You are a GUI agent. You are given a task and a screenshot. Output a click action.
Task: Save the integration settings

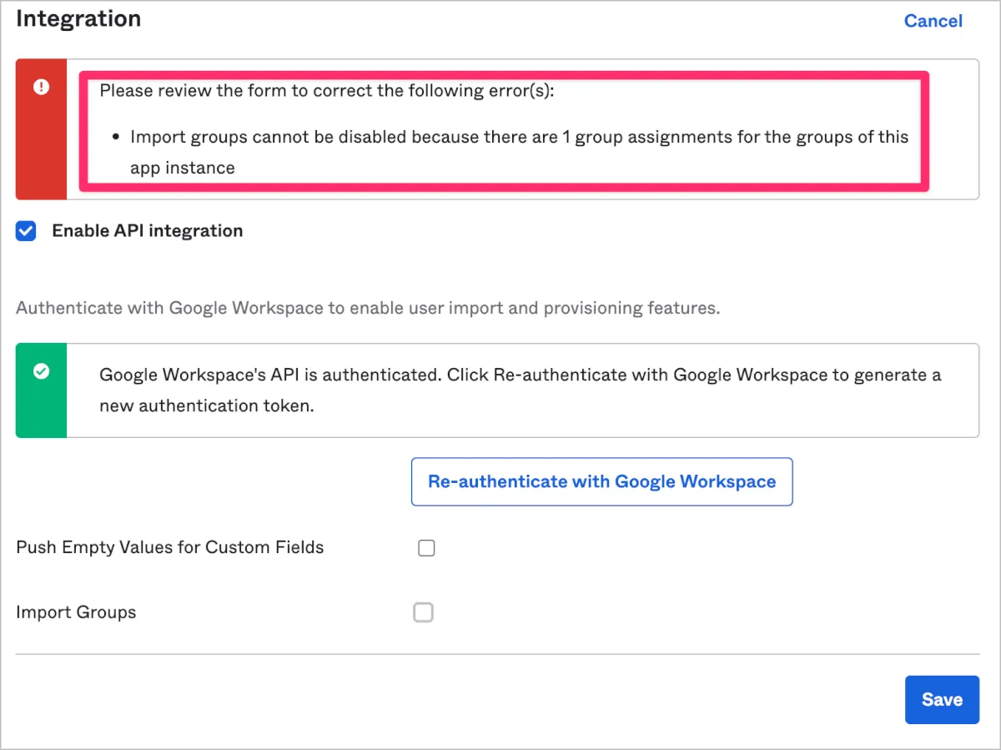point(942,699)
